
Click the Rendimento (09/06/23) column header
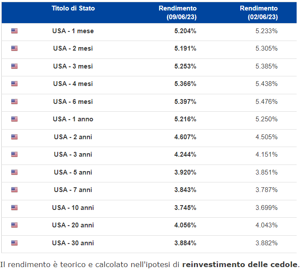point(177,13)
